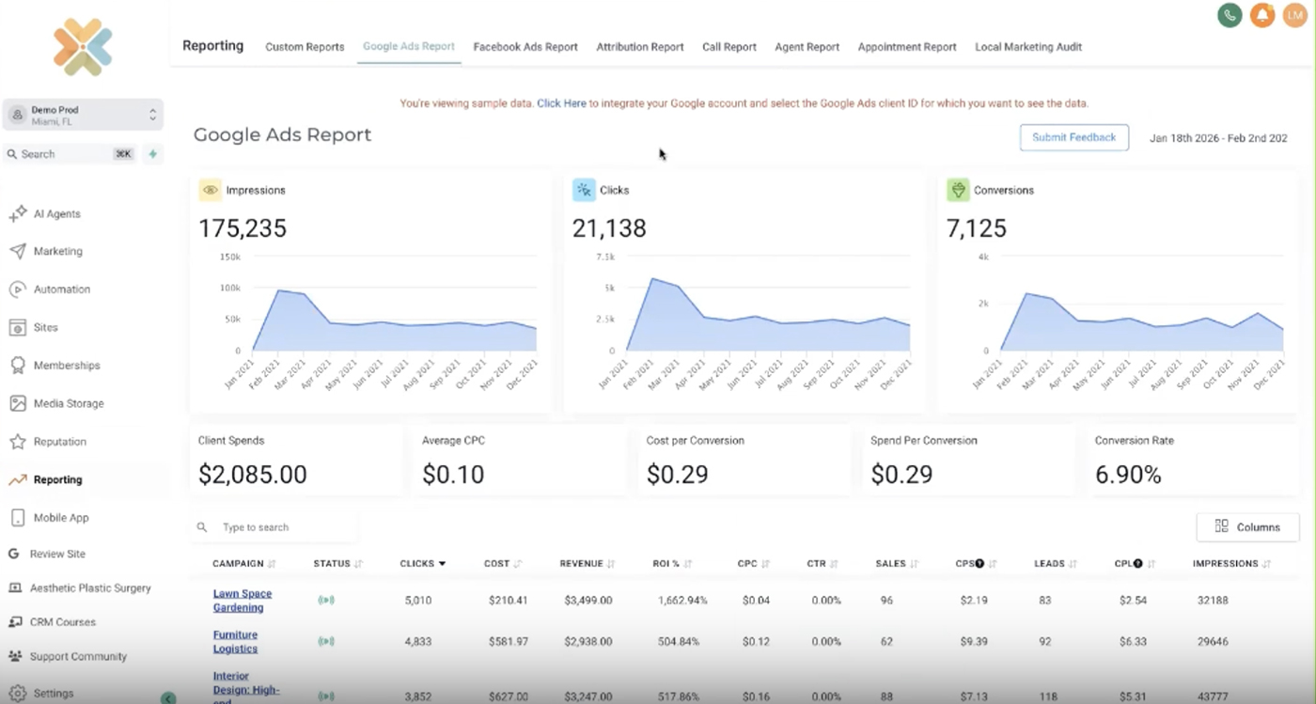The image size is (1316, 704).
Task: Sort table by Impressions column
Action: tap(1231, 564)
